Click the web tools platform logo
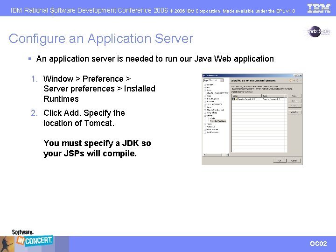The image size is (336, 252). click(x=318, y=32)
